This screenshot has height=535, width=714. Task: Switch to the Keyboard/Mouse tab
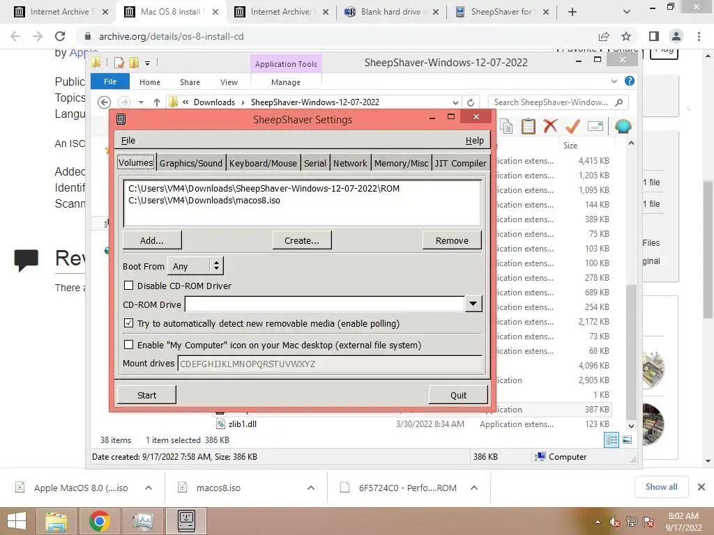pos(263,163)
